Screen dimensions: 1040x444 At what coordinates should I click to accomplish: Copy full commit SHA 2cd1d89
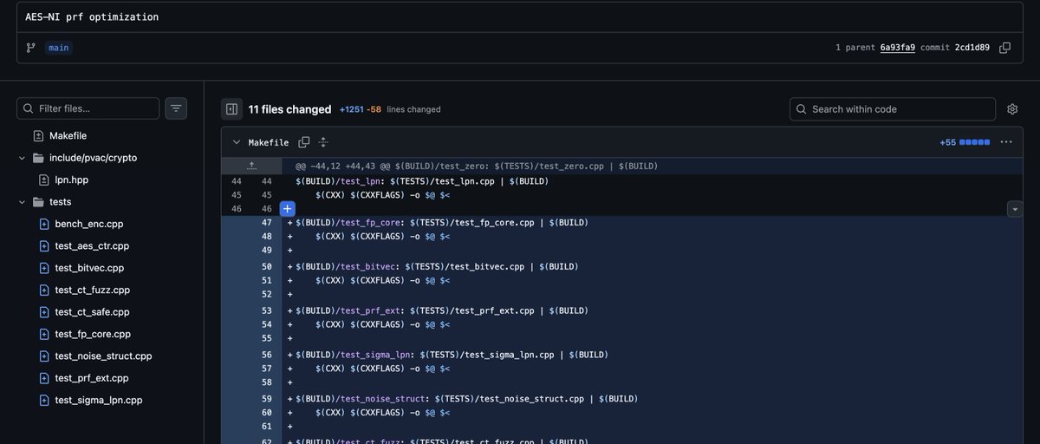[x=1004, y=48]
